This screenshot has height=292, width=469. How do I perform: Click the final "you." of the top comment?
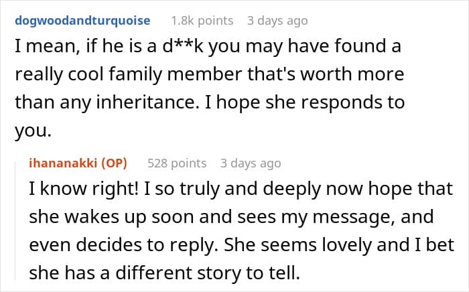[x=33, y=131]
